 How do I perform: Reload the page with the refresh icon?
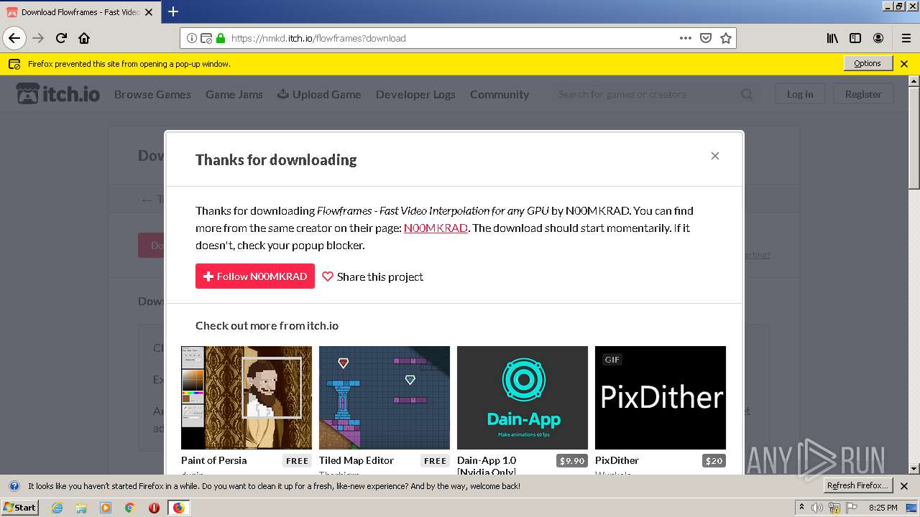point(61,38)
